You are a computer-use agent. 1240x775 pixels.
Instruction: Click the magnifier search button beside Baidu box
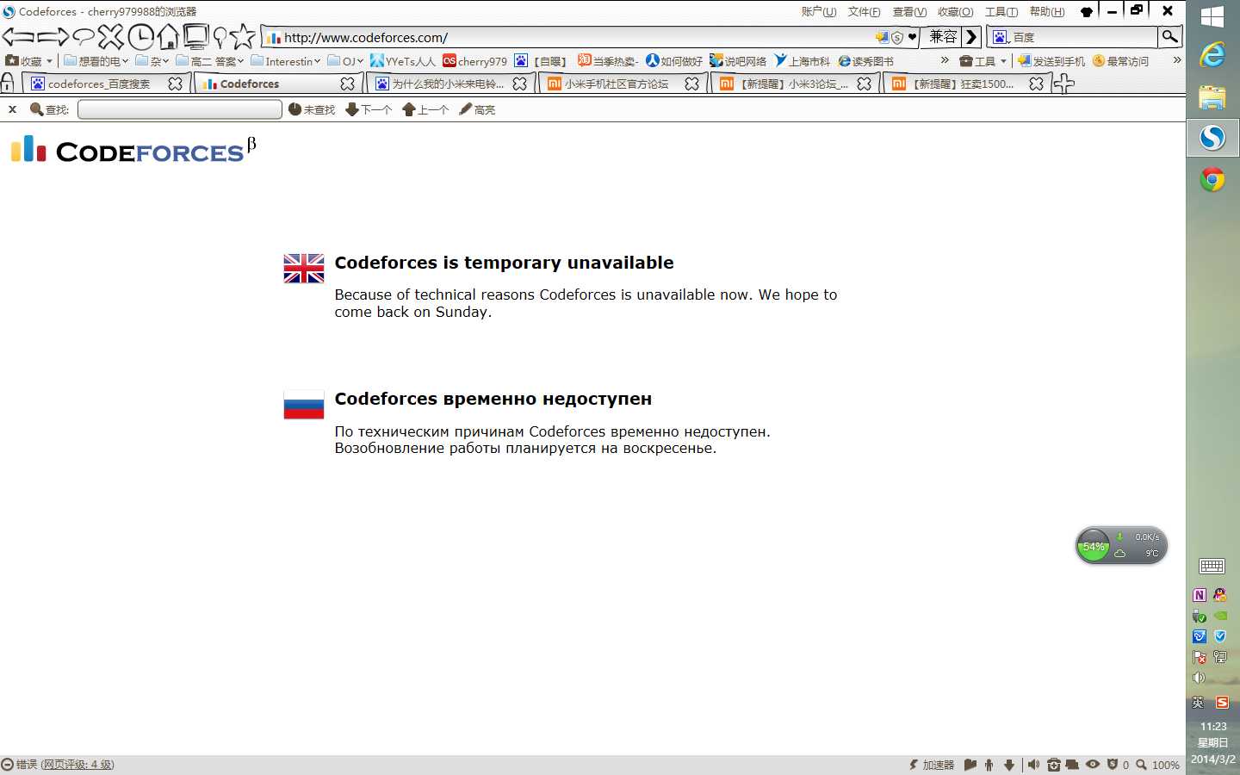pos(1169,36)
